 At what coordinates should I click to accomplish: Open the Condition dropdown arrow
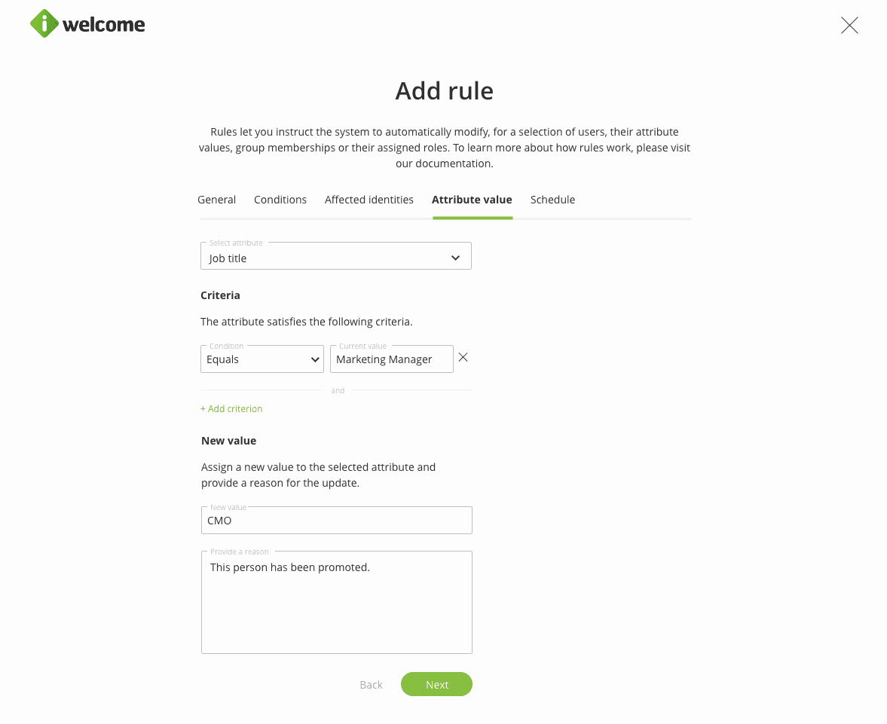[x=316, y=360]
